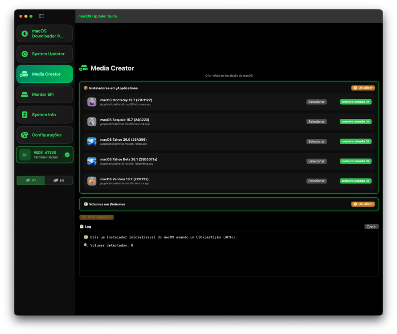Click the macOS Tahoe Beta installer icon

(92, 161)
